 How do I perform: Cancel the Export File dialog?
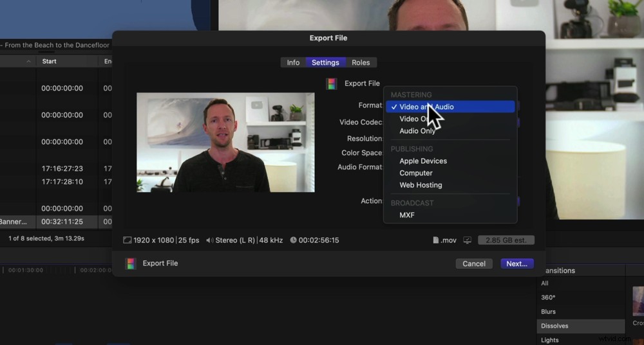click(474, 263)
